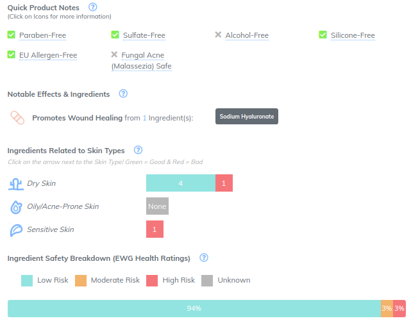Click help icon for Ingredient Safety Breakdown
The width and height of the screenshot is (411, 323).
204,258
